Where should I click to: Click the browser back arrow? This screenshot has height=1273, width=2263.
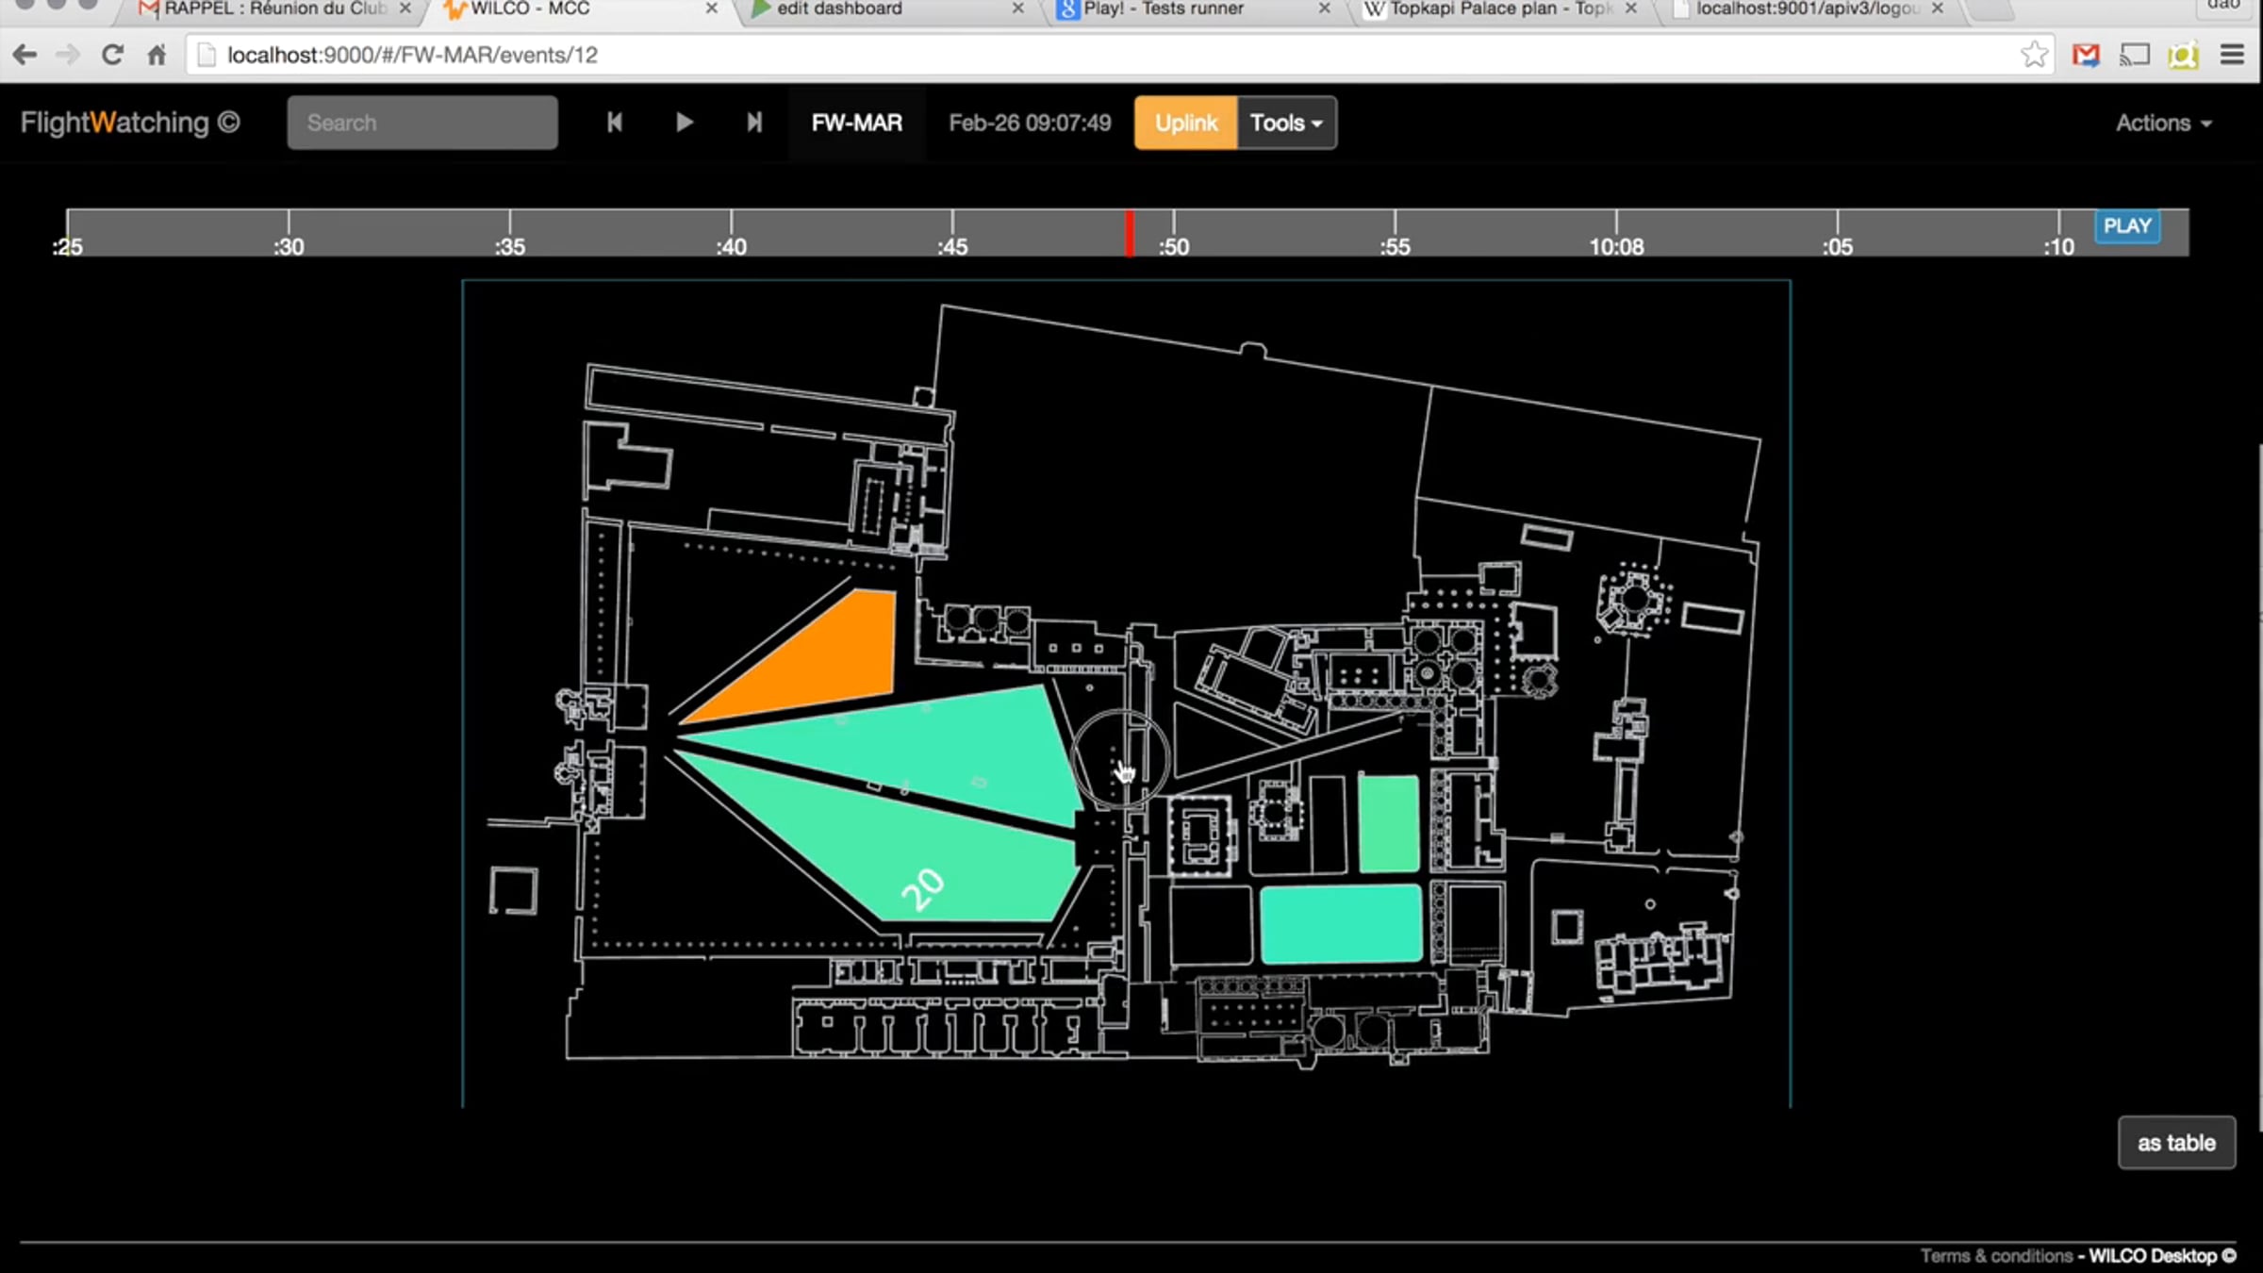pyautogui.click(x=25, y=55)
